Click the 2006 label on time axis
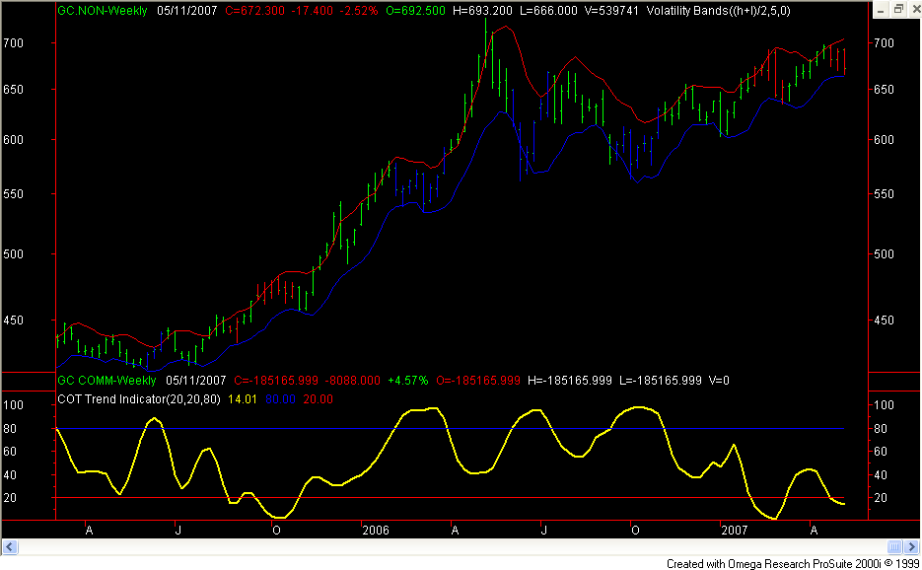Viewport: 922px width, 570px height. pos(376,531)
